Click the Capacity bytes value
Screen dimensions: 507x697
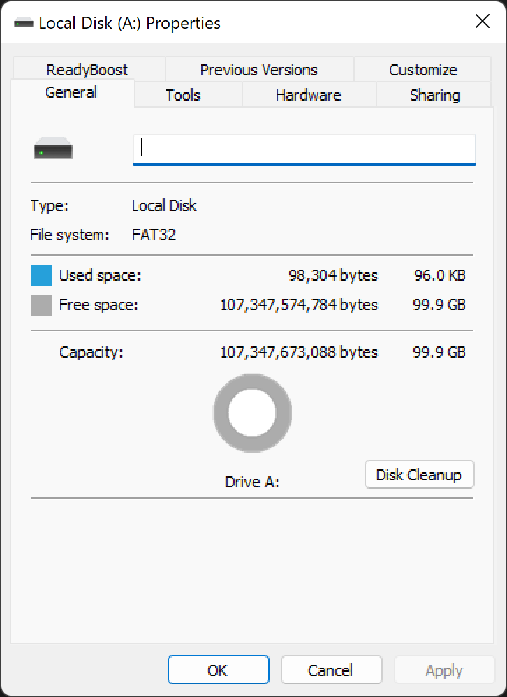pos(299,352)
